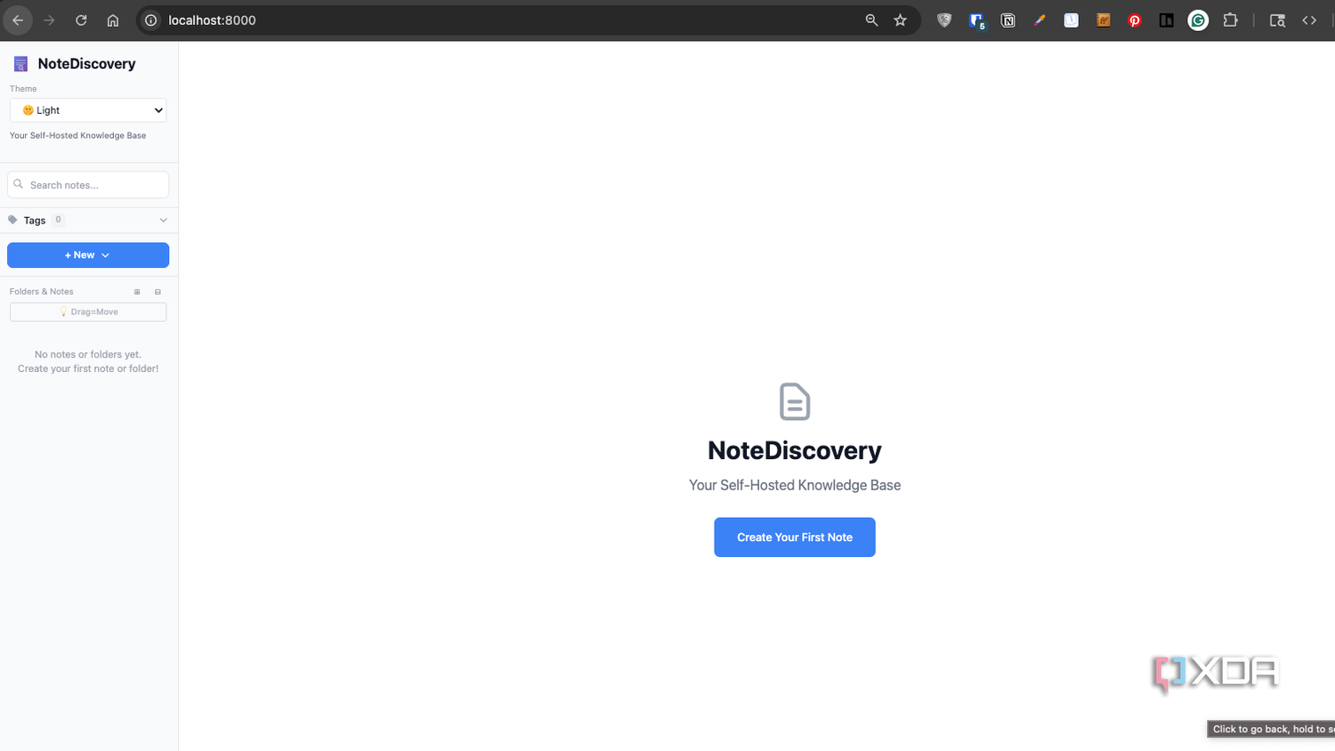Click the color picker eyedropper extension
Screen dimensions: 1335x751
click(1040, 20)
